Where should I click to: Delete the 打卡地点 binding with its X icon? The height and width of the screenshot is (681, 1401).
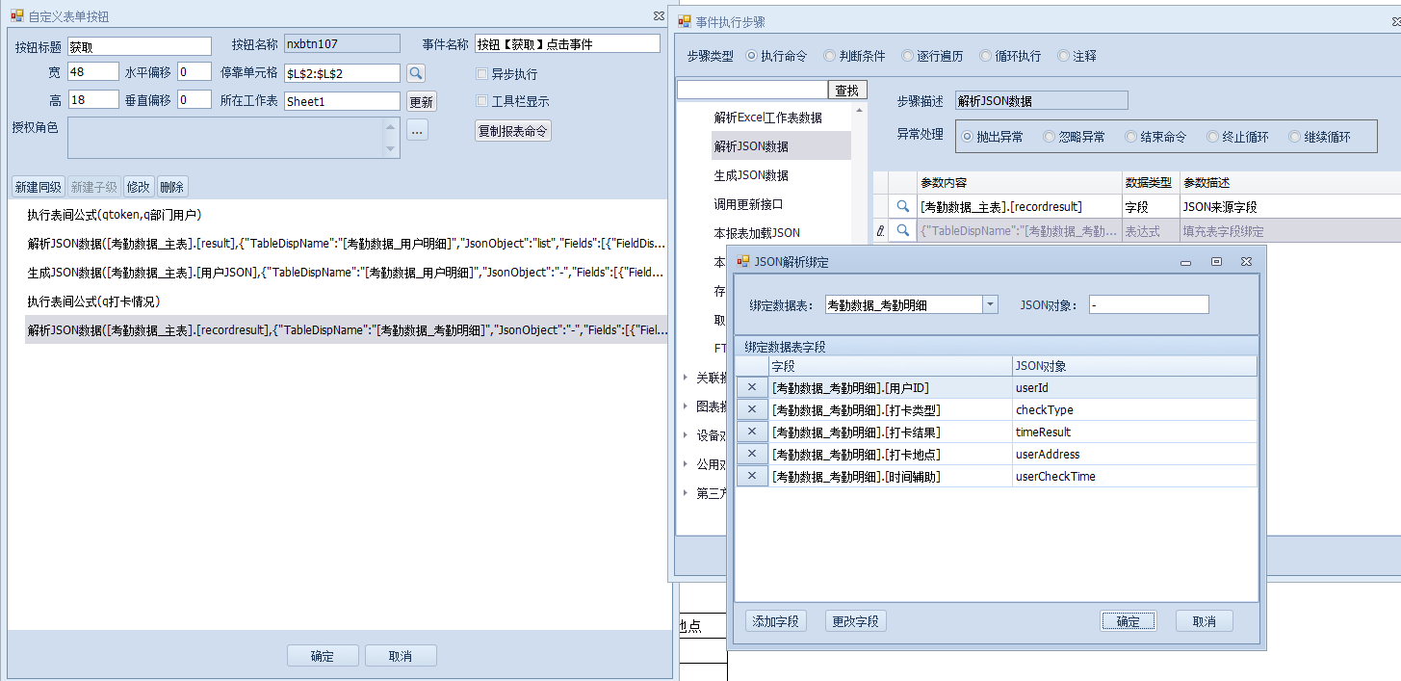(752, 455)
